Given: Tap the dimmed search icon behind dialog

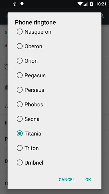Looking at the screenshot, I should click(x=103, y=16).
